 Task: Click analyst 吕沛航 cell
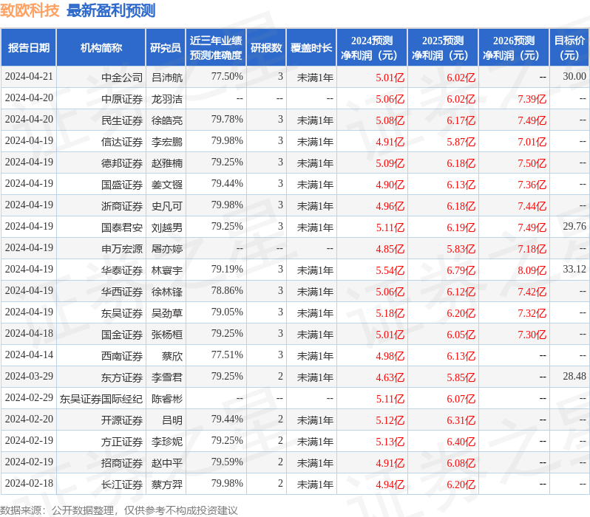166,78
